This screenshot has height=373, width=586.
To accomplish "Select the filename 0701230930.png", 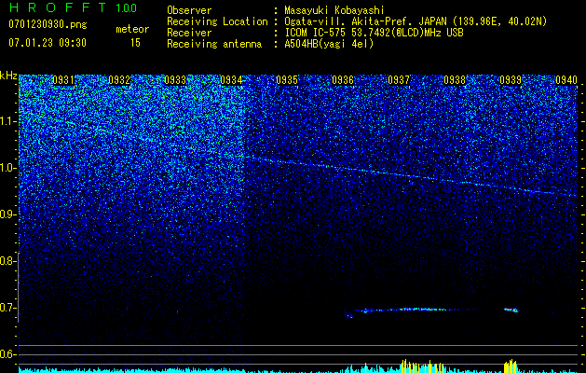I will [48, 24].
